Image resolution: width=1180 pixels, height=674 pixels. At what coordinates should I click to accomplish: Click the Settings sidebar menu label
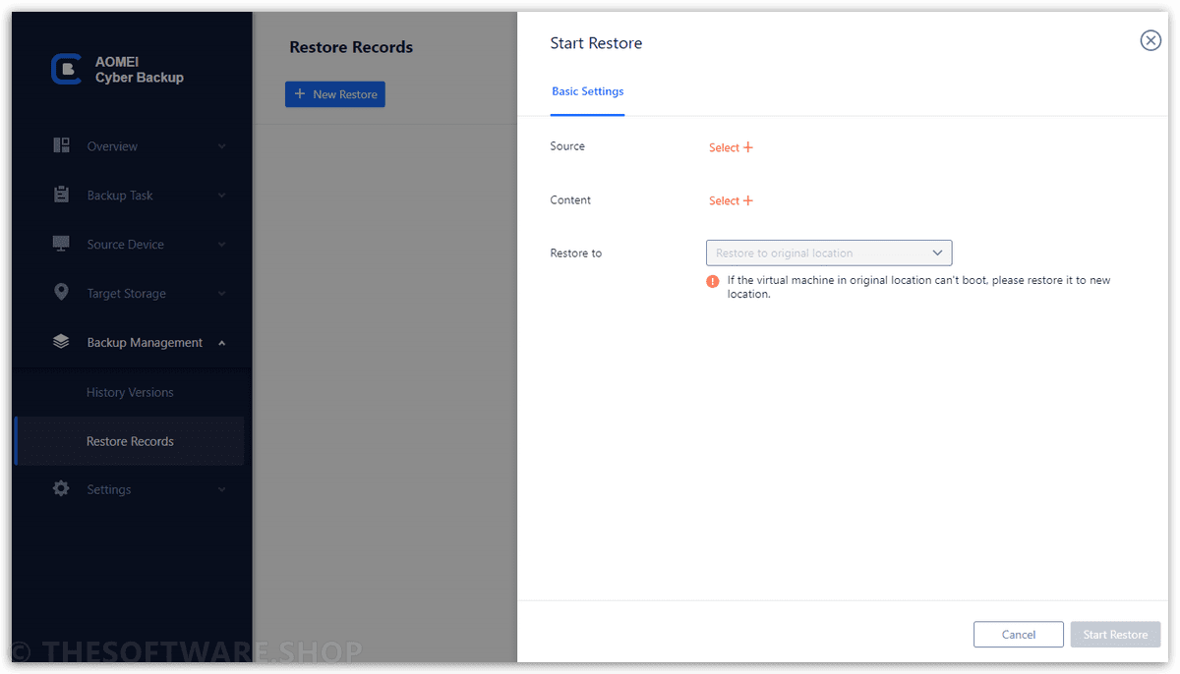point(108,489)
